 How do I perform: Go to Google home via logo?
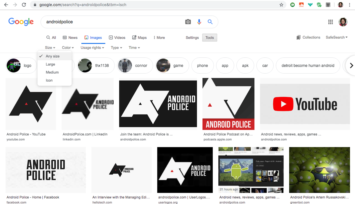tap(21, 22)
